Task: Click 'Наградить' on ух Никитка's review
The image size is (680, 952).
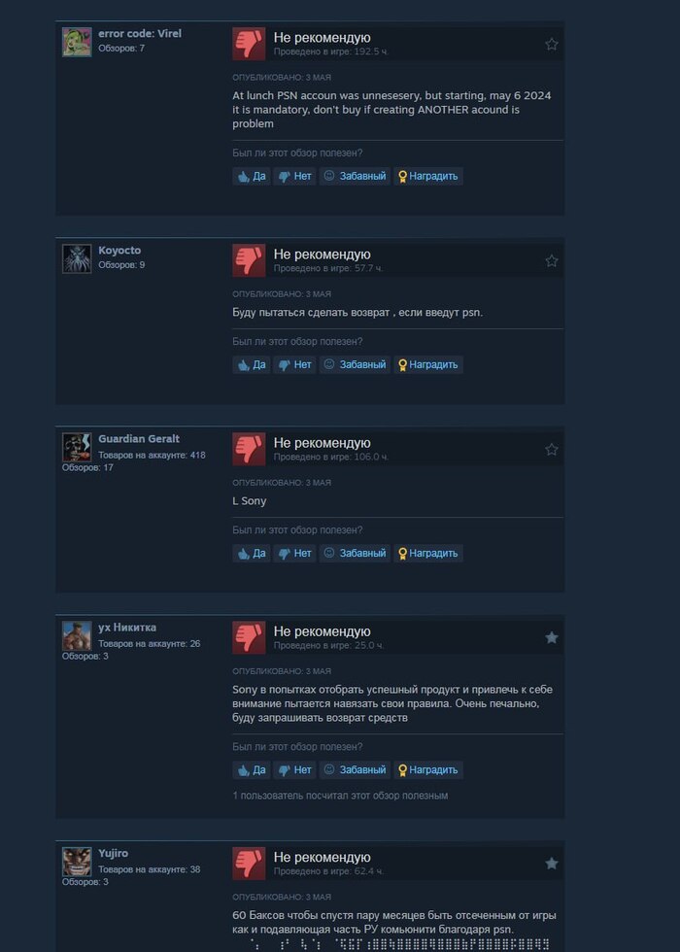Action: click(428, 769)
